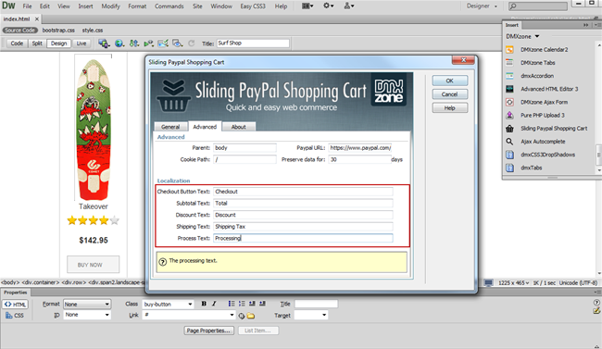Image resolution: width=602 pixels, height=349 pixels.
Task: Select the Ajax Autocomplete magnifier icon
Action: 509,142
